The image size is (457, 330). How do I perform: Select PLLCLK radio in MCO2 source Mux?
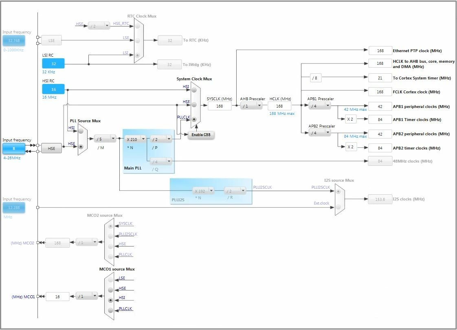110,257
